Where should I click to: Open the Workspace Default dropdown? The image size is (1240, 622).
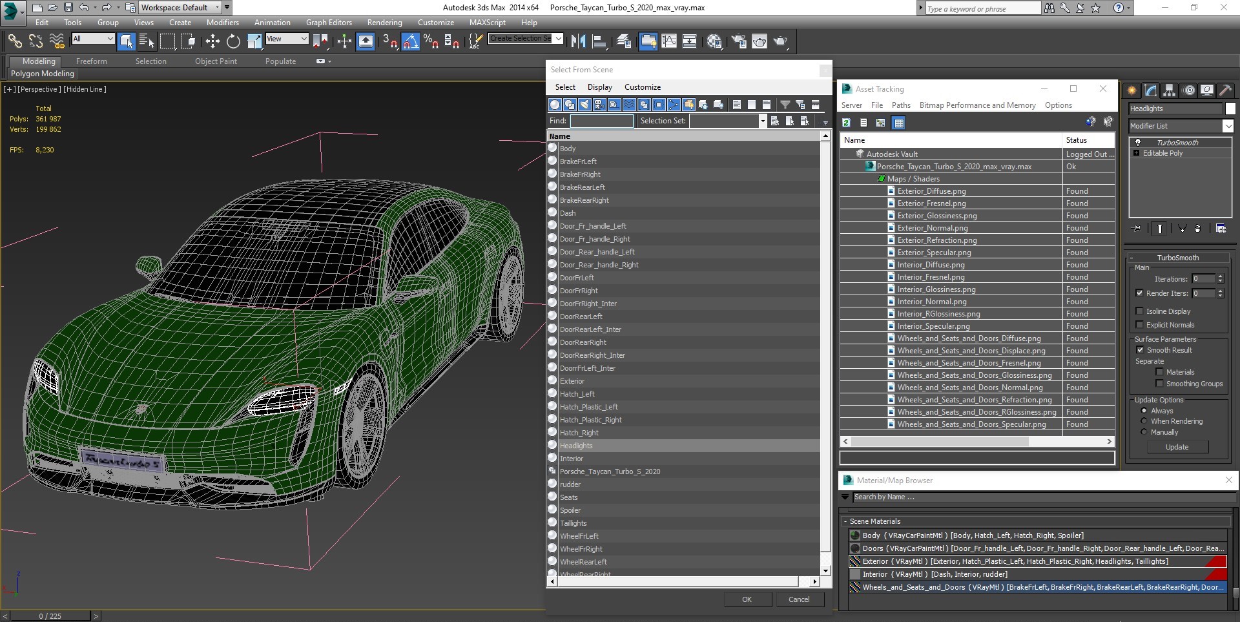[181, 8]
